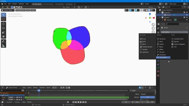Open the Tool properties tab icon
This screenshot has height=106, width=189.
[x=158, y=28]
